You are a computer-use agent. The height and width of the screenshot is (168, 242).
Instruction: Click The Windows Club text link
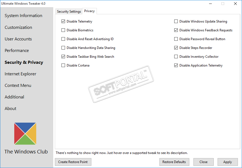(26, 152)
